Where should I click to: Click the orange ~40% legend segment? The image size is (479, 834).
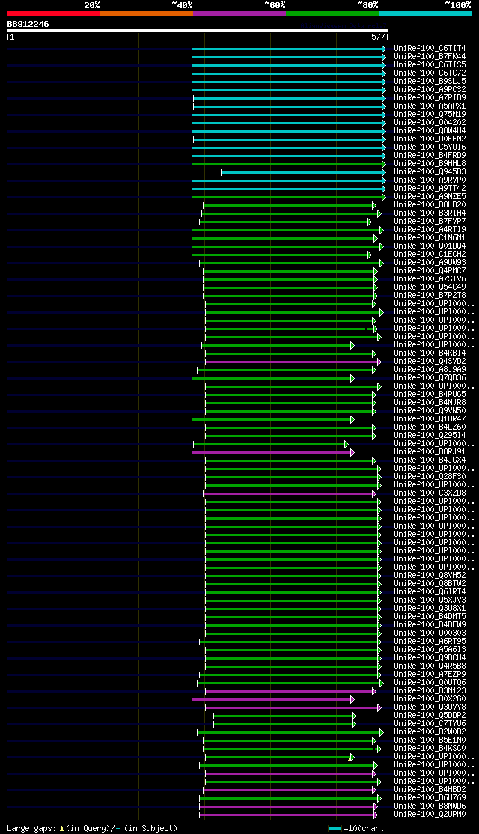[x=146, y=13]
